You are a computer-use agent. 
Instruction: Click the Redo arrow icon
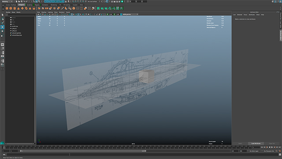26,1
